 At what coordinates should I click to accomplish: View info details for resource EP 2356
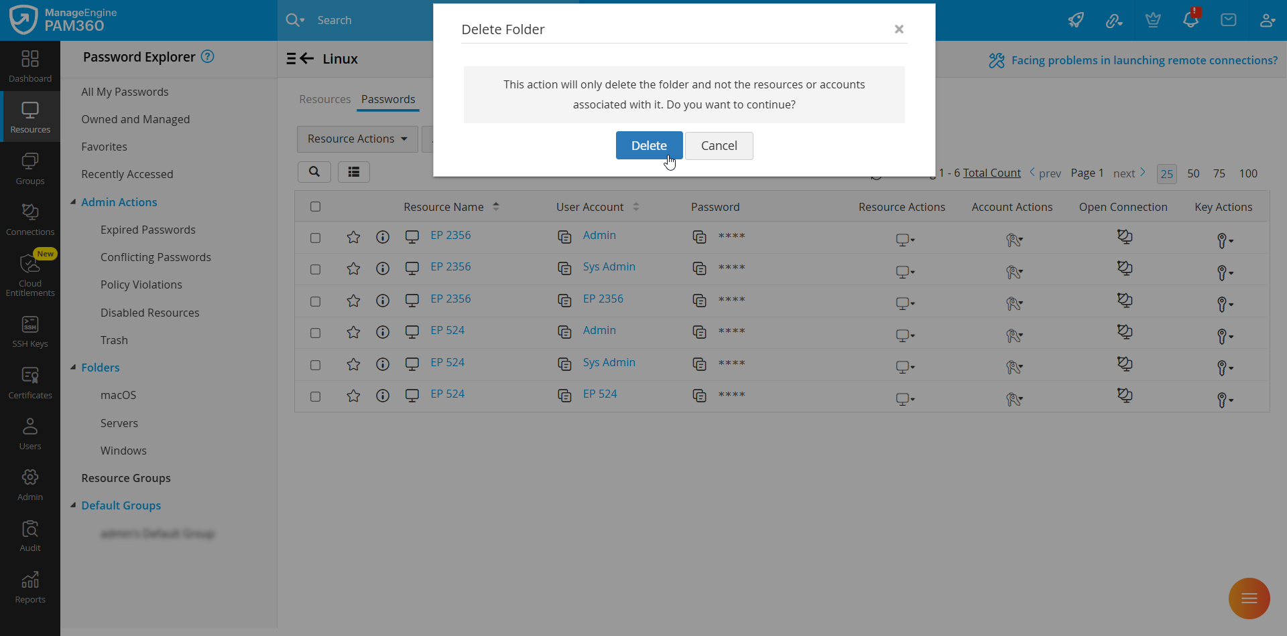pyautogui.click(x=383, y=237)
